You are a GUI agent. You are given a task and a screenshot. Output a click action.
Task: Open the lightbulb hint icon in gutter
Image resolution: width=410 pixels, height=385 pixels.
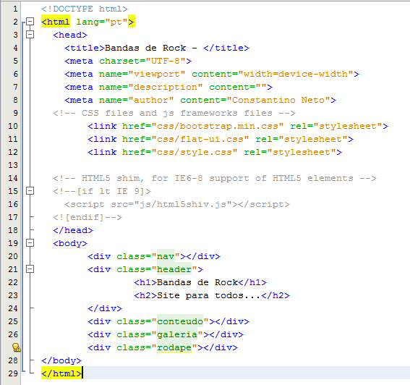tap(16, 347)
